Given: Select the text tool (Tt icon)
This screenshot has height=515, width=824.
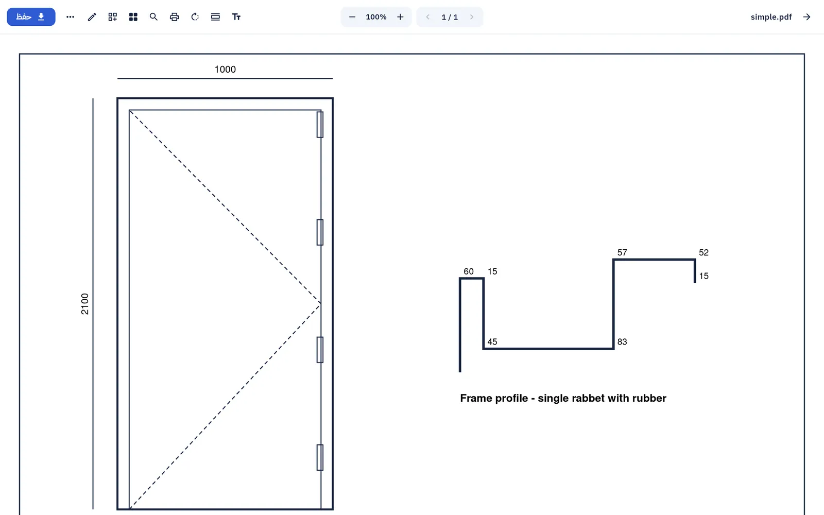Looking at the screenshot, I should click(236, 17).
